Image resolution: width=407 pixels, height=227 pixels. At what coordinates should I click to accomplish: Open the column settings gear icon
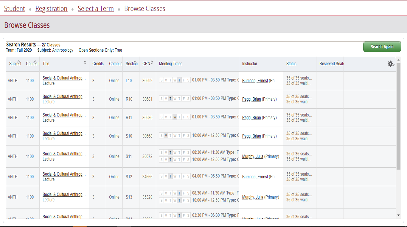click(390, 64)
